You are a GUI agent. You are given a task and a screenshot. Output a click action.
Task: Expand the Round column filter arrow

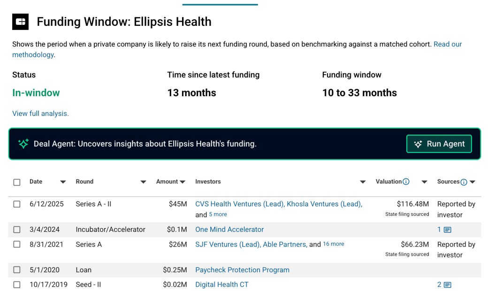pyautogui.click(x=143, y=182)
